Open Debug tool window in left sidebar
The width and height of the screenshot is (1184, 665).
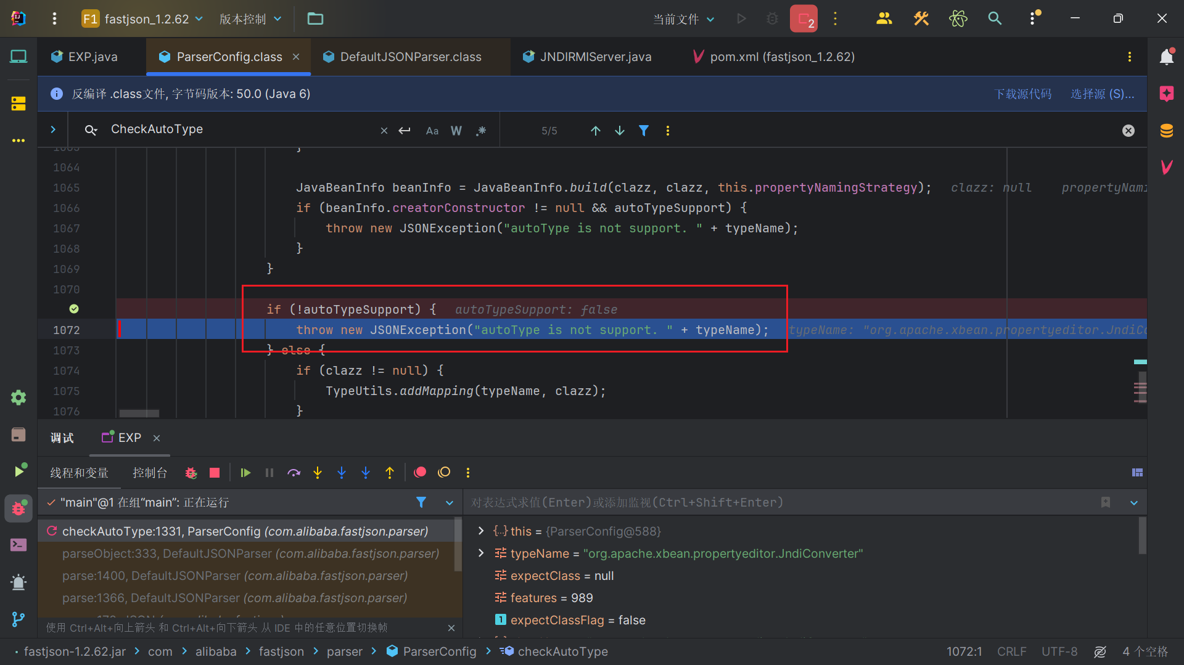(18, 508)
